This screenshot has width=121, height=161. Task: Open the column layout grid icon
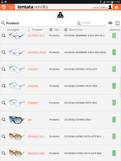[x=118, y=23]
